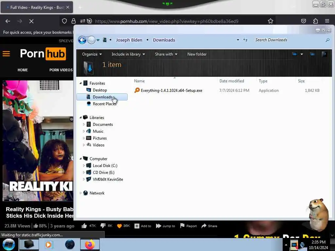Click the Share link below the video
Image resolution: width=335 pixels, height=251 pixels.
click(x=209, y=226)
